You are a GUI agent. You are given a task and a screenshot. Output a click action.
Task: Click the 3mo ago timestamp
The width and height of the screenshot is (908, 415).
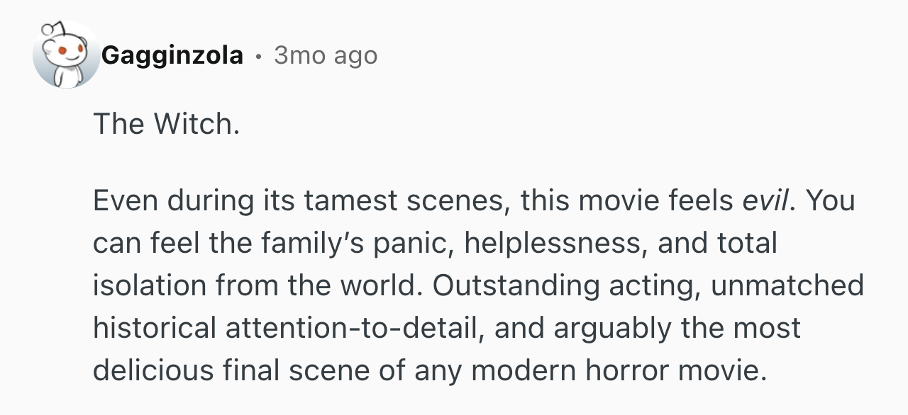click(326, 55)
